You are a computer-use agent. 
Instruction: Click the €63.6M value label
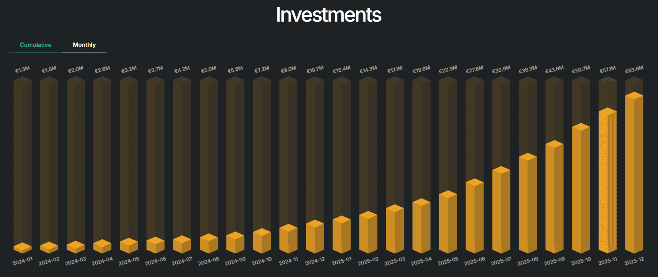click(x=634, y=70)
